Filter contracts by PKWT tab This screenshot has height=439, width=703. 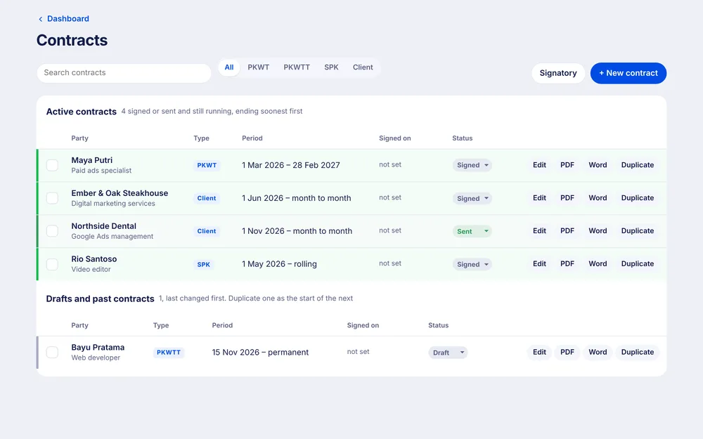pos(258,67)
